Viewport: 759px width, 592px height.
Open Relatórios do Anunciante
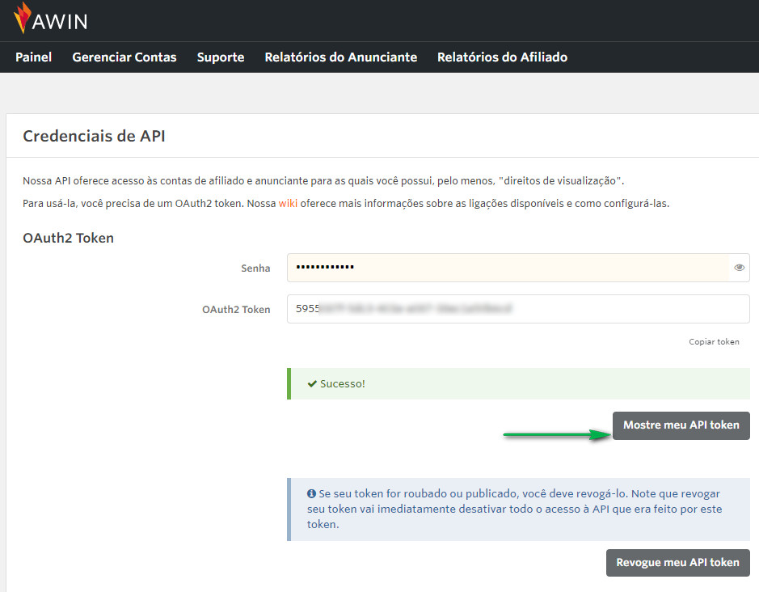point(340,57)
